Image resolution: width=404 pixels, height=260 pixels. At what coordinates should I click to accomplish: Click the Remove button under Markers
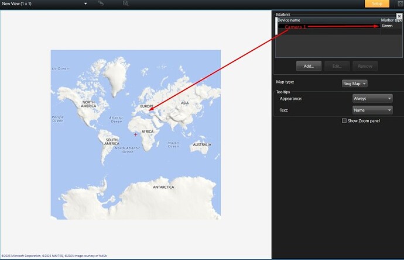[x=365, y=66]
